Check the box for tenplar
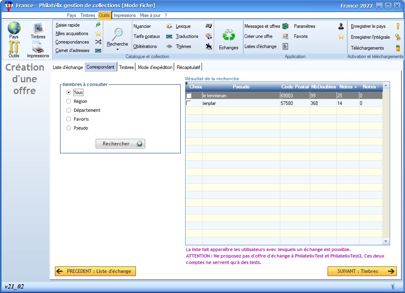 (x=189, y=103)
